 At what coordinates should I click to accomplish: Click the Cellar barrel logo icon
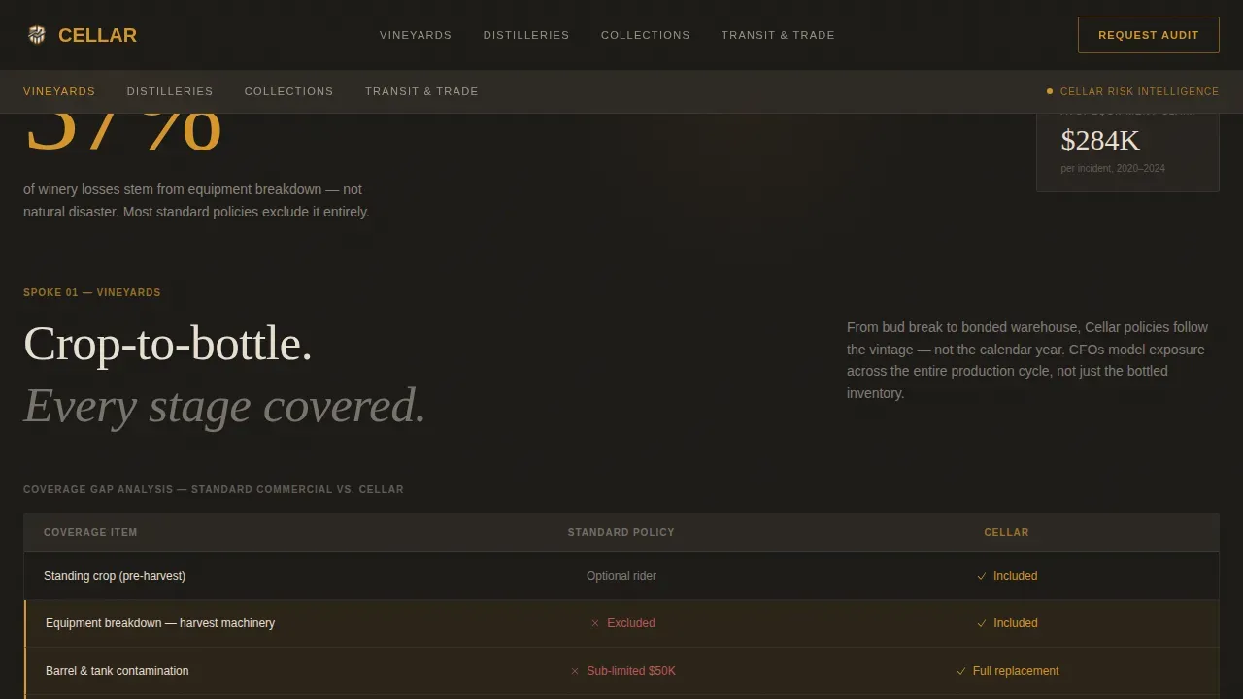click(37, 35)
